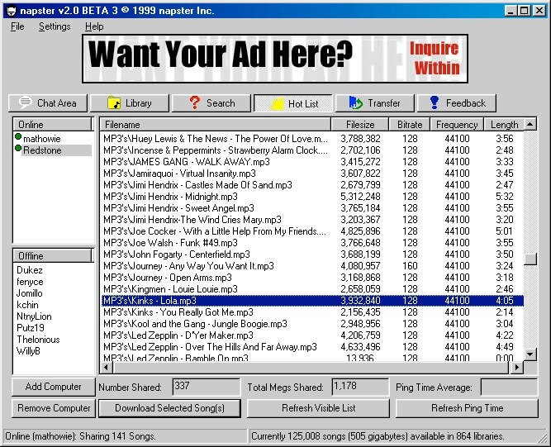
Task: Select offline user Dukez
Action: pyautogui.click(x=30, y=270)
